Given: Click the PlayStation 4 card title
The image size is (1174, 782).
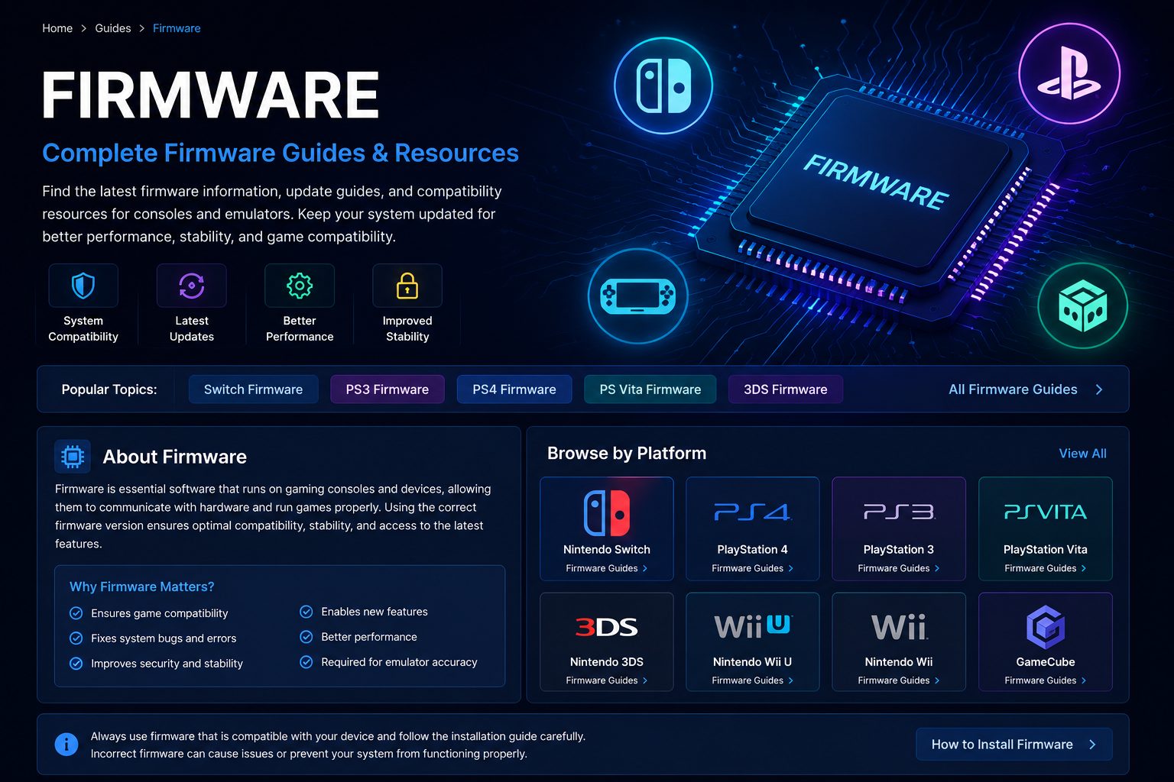Looking at the screenshot, I should click(753, 550).
